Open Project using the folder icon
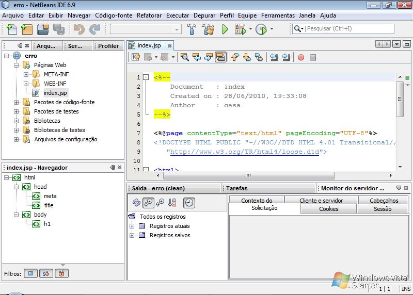413x295 pixels. pyautogui.click(x=43, y=29)
